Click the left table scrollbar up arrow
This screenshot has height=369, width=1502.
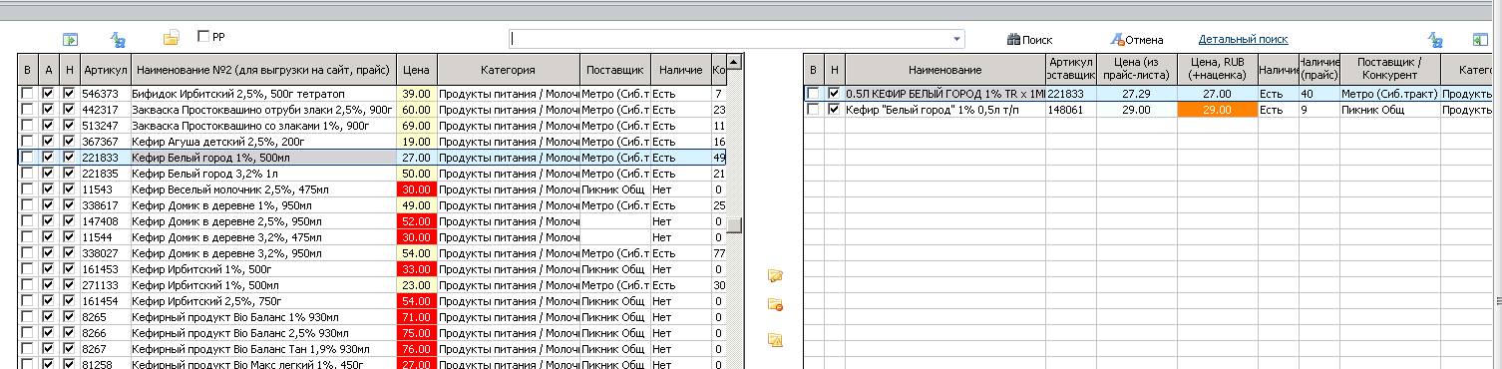[x=734, y=62]
